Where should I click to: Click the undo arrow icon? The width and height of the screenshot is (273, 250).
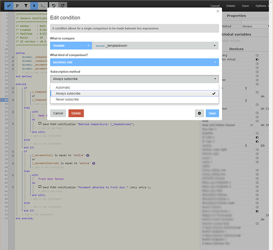[x=53, y=5]
